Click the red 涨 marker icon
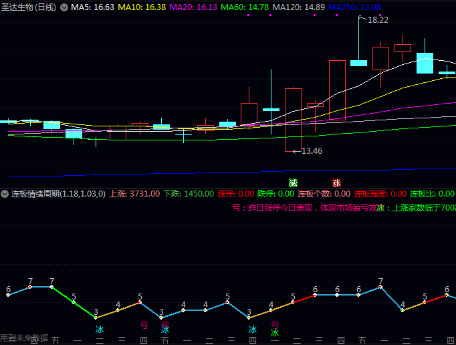The width and height of the screenshot is (456, 345). point(336,183)
